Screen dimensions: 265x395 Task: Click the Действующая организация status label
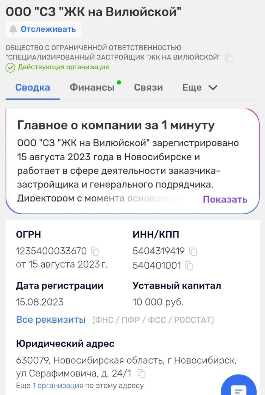63,67
